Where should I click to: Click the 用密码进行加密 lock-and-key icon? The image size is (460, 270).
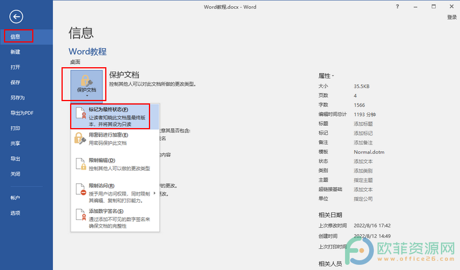point(80,138)
